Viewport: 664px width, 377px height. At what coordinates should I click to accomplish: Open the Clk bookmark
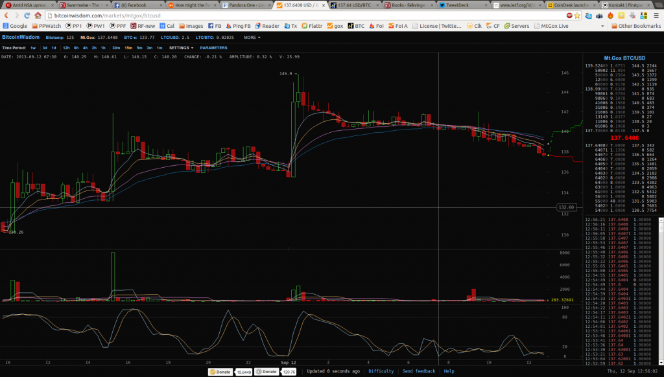click(x=474, y=26)
